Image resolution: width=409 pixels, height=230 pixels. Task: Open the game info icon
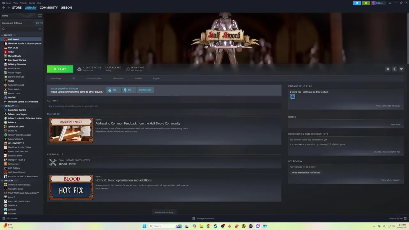point(395,69)
